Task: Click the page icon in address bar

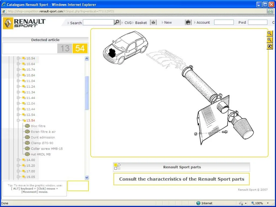Action: 4,11
